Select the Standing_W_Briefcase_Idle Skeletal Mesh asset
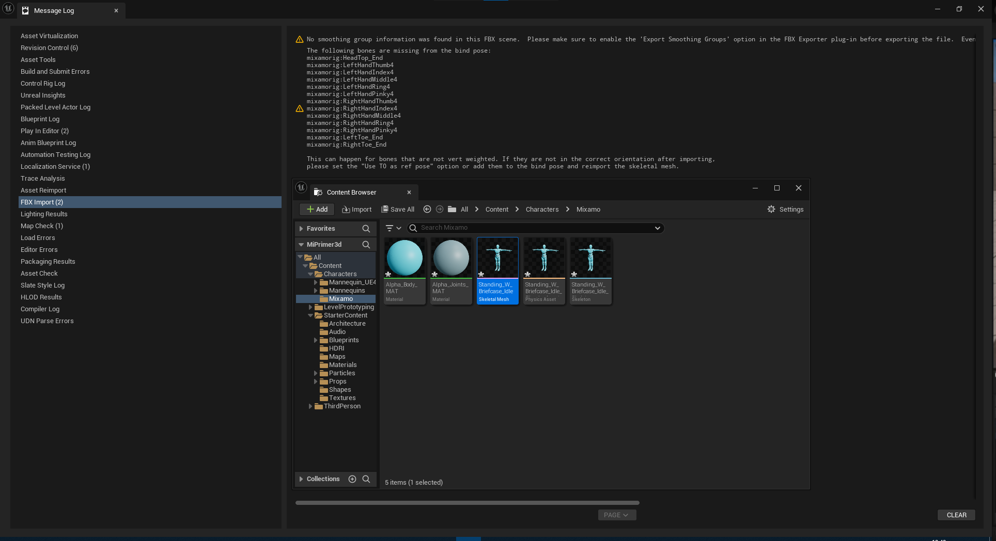The image size is (996, 541). click(497, 271)
